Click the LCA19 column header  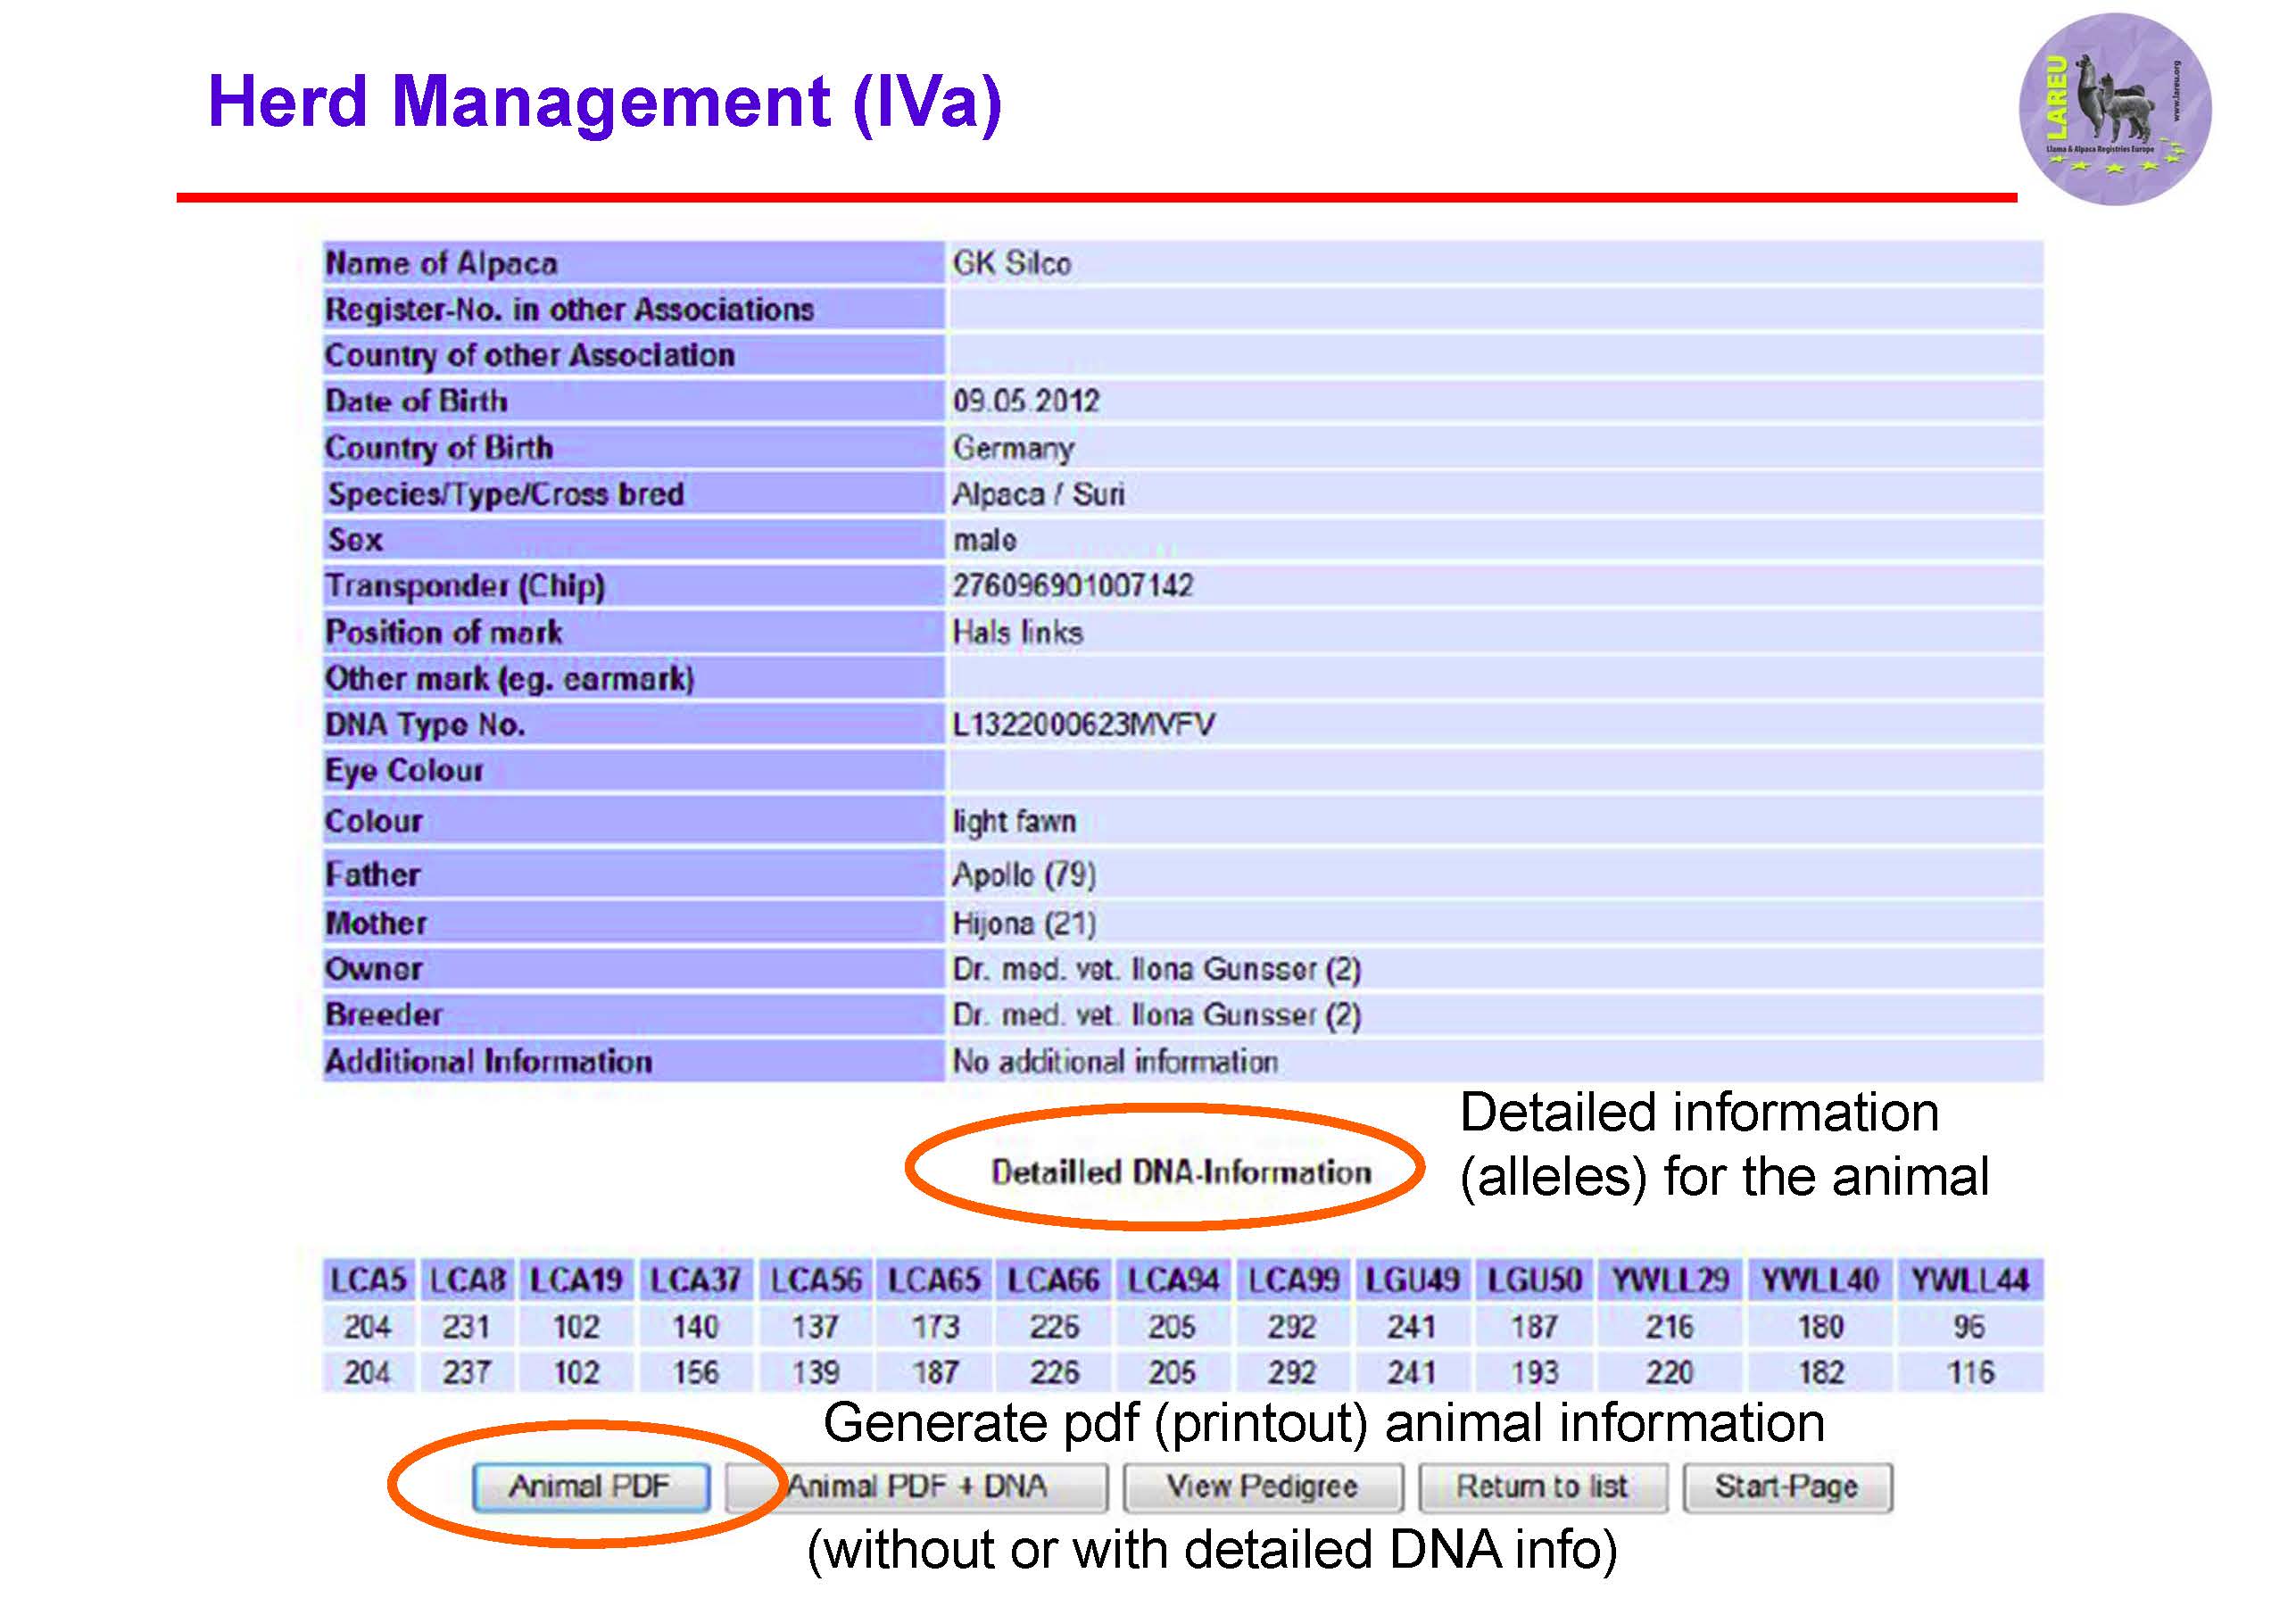click(x=576, y=1280)
